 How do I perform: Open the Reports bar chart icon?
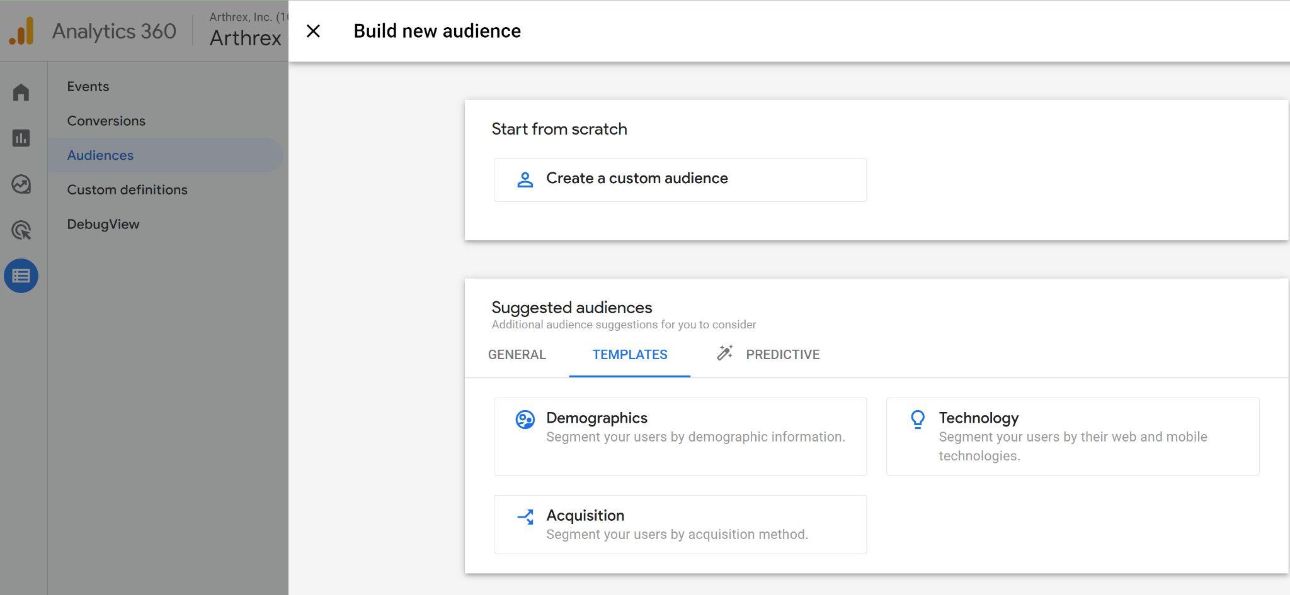(x=21, y=138)
